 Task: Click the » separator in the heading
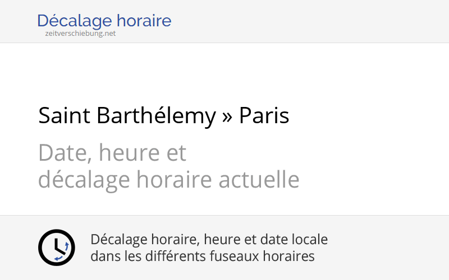227,117
